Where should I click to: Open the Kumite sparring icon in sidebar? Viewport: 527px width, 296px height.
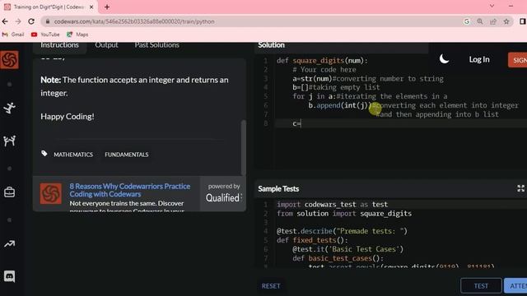click(9, 141)
